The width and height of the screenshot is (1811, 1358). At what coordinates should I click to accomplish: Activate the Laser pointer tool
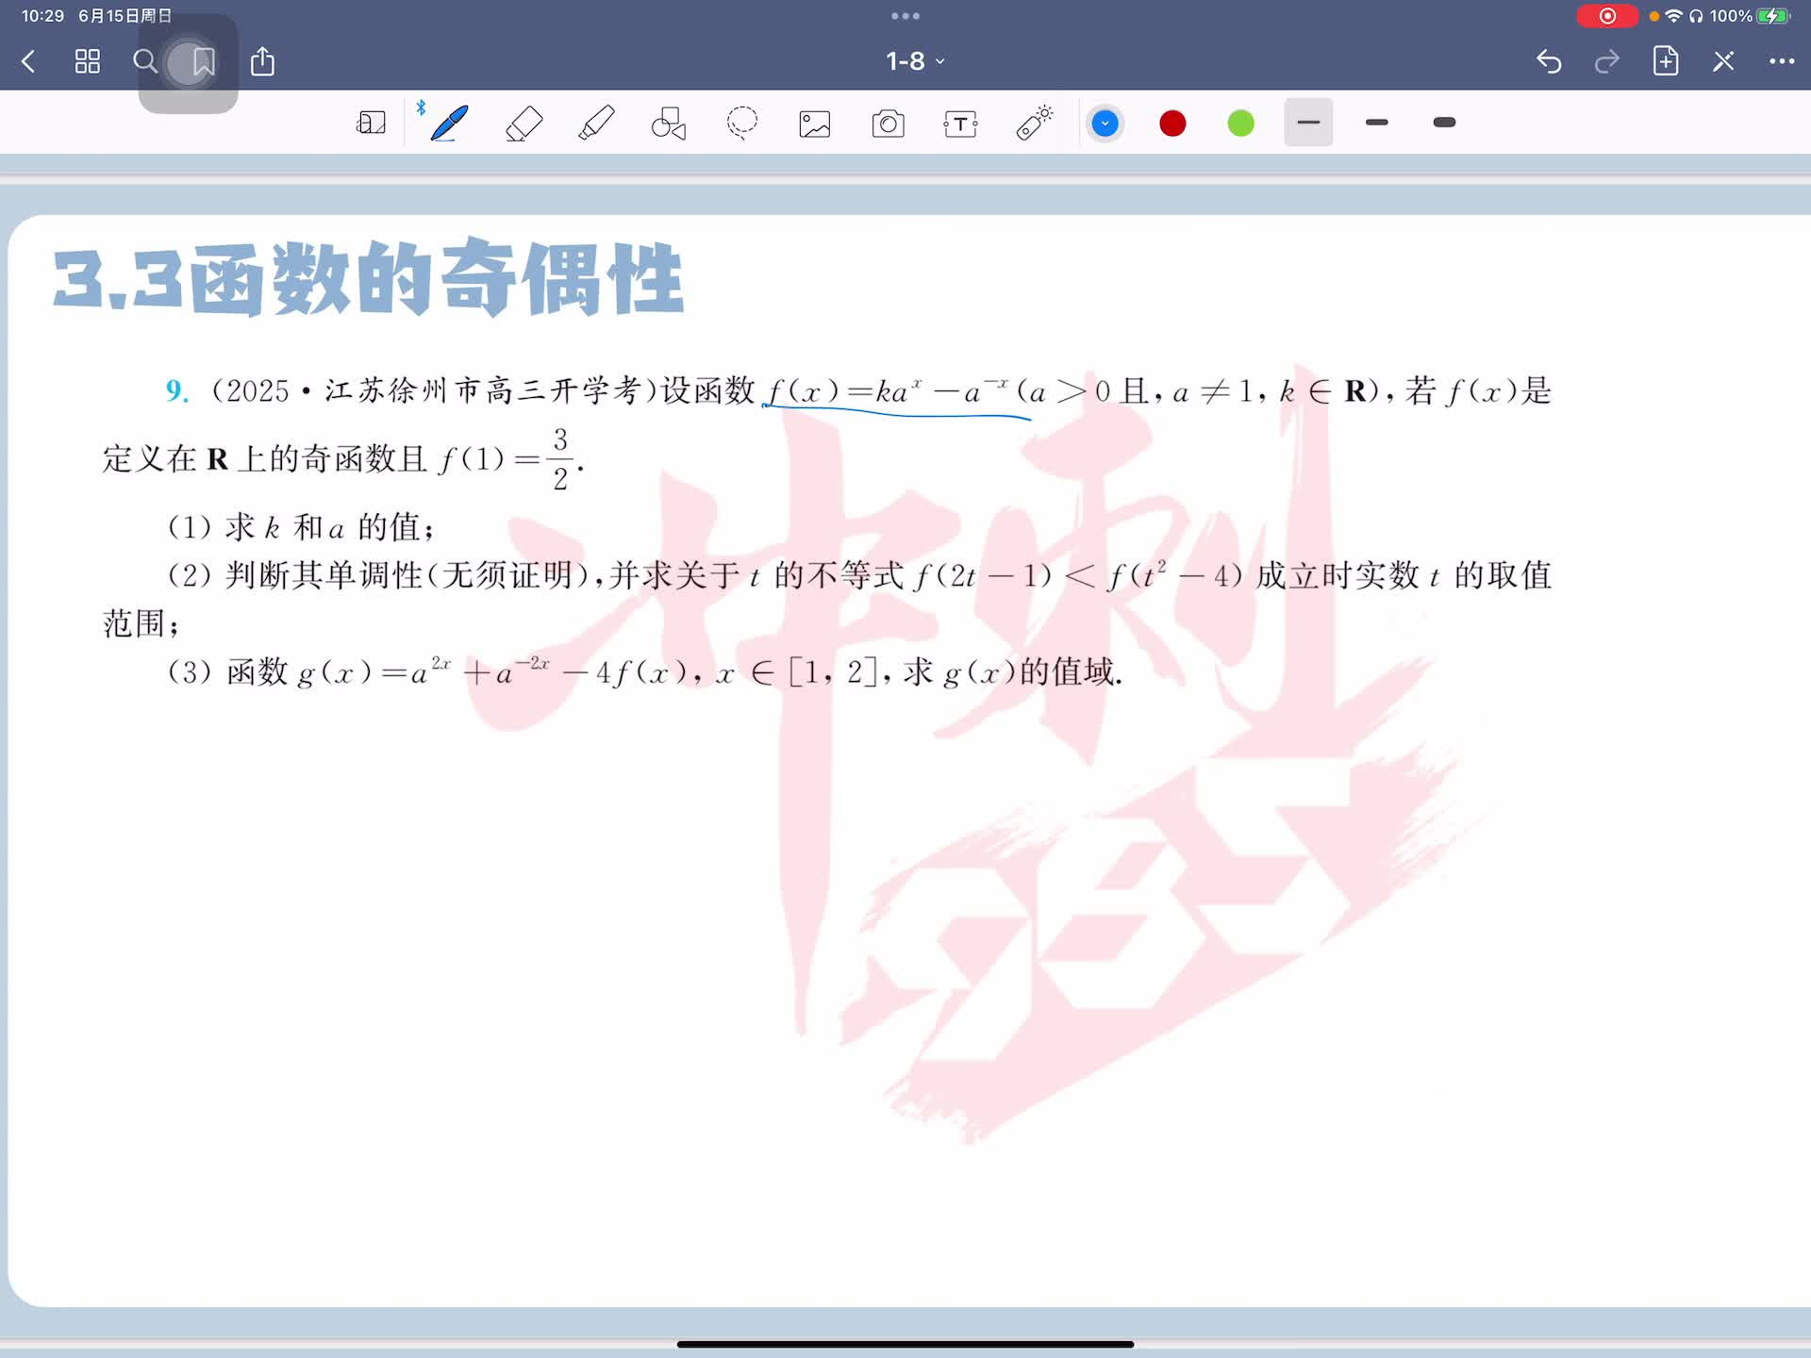[x=1034, y=124]
